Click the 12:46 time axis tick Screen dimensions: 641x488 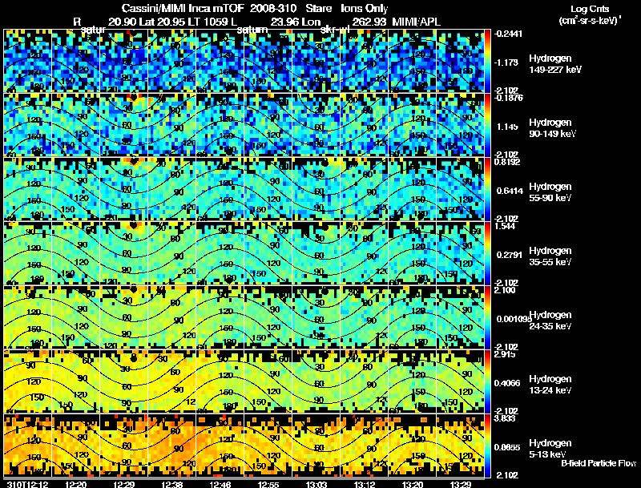pyautogui.click(x=220, y=484)
